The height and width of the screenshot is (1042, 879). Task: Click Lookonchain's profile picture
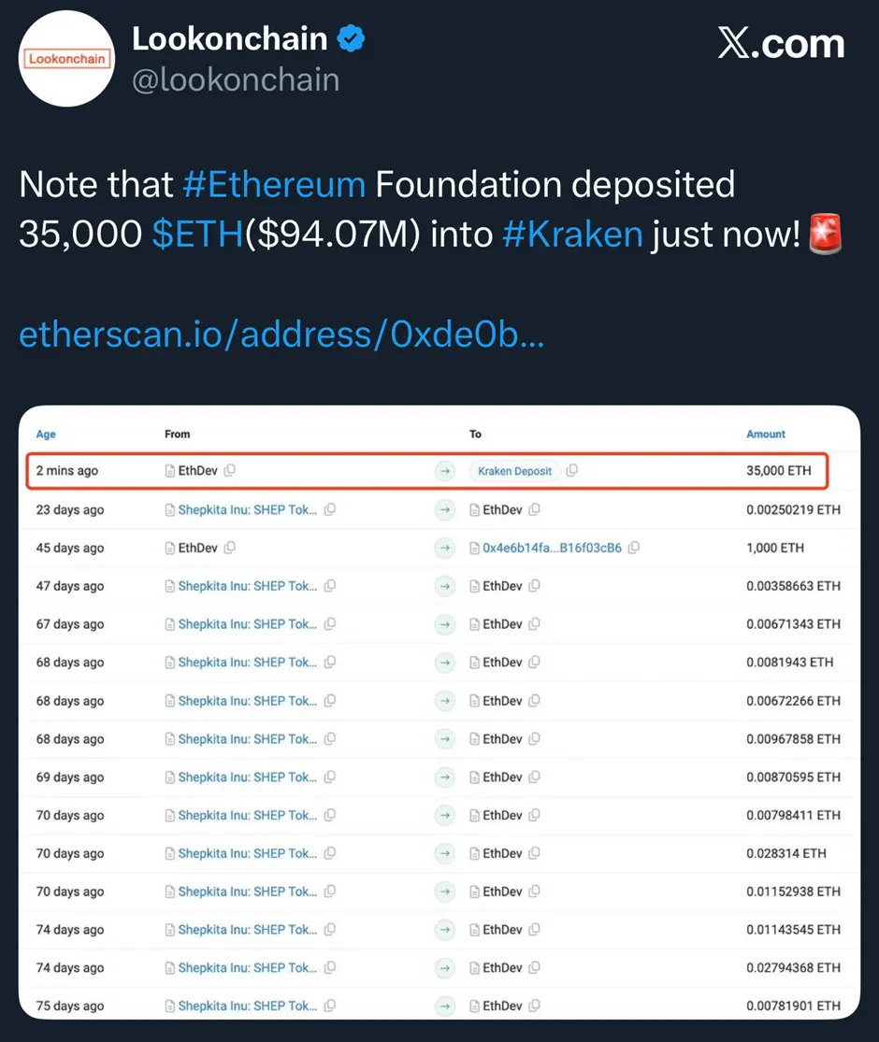65,58
